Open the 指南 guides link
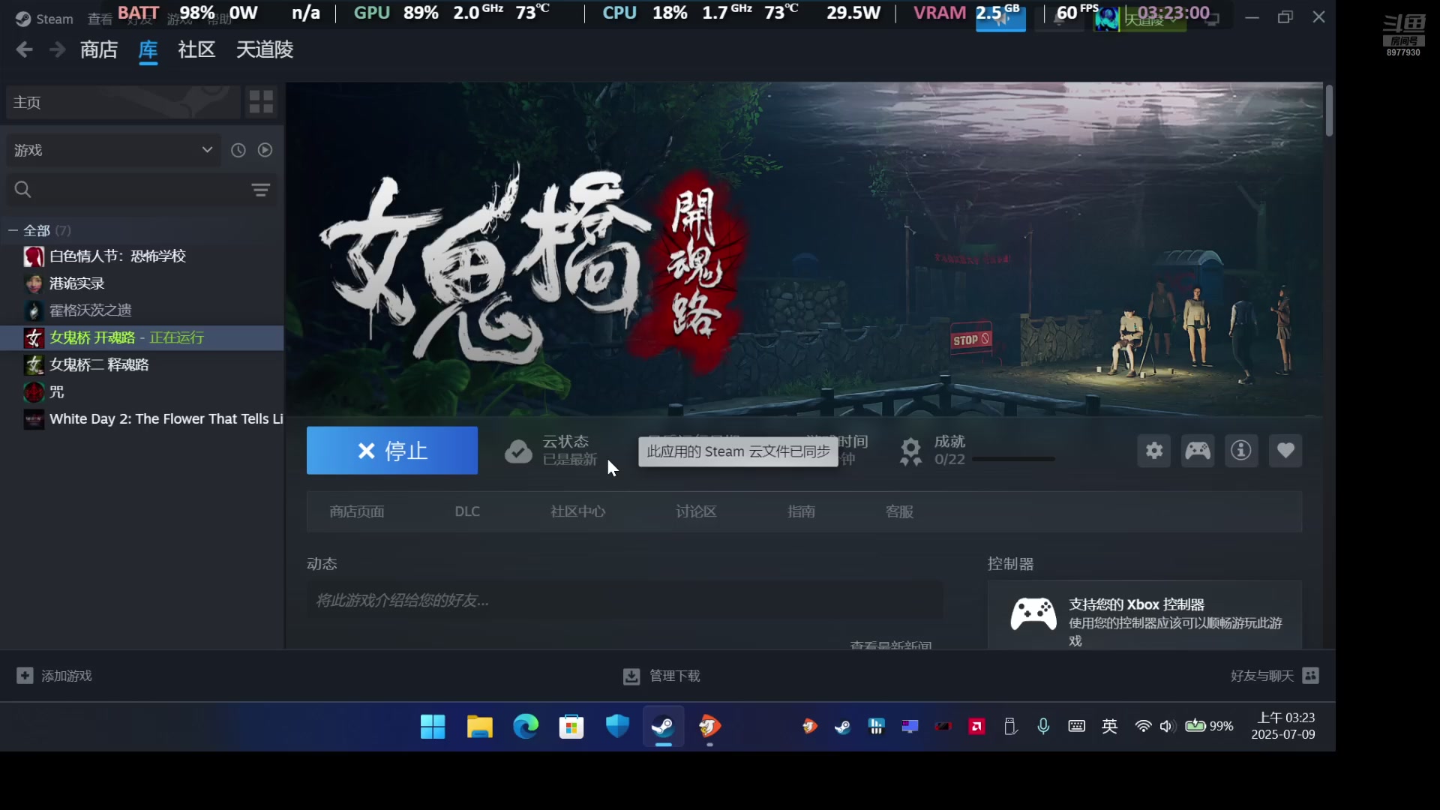 click(801, 511)
